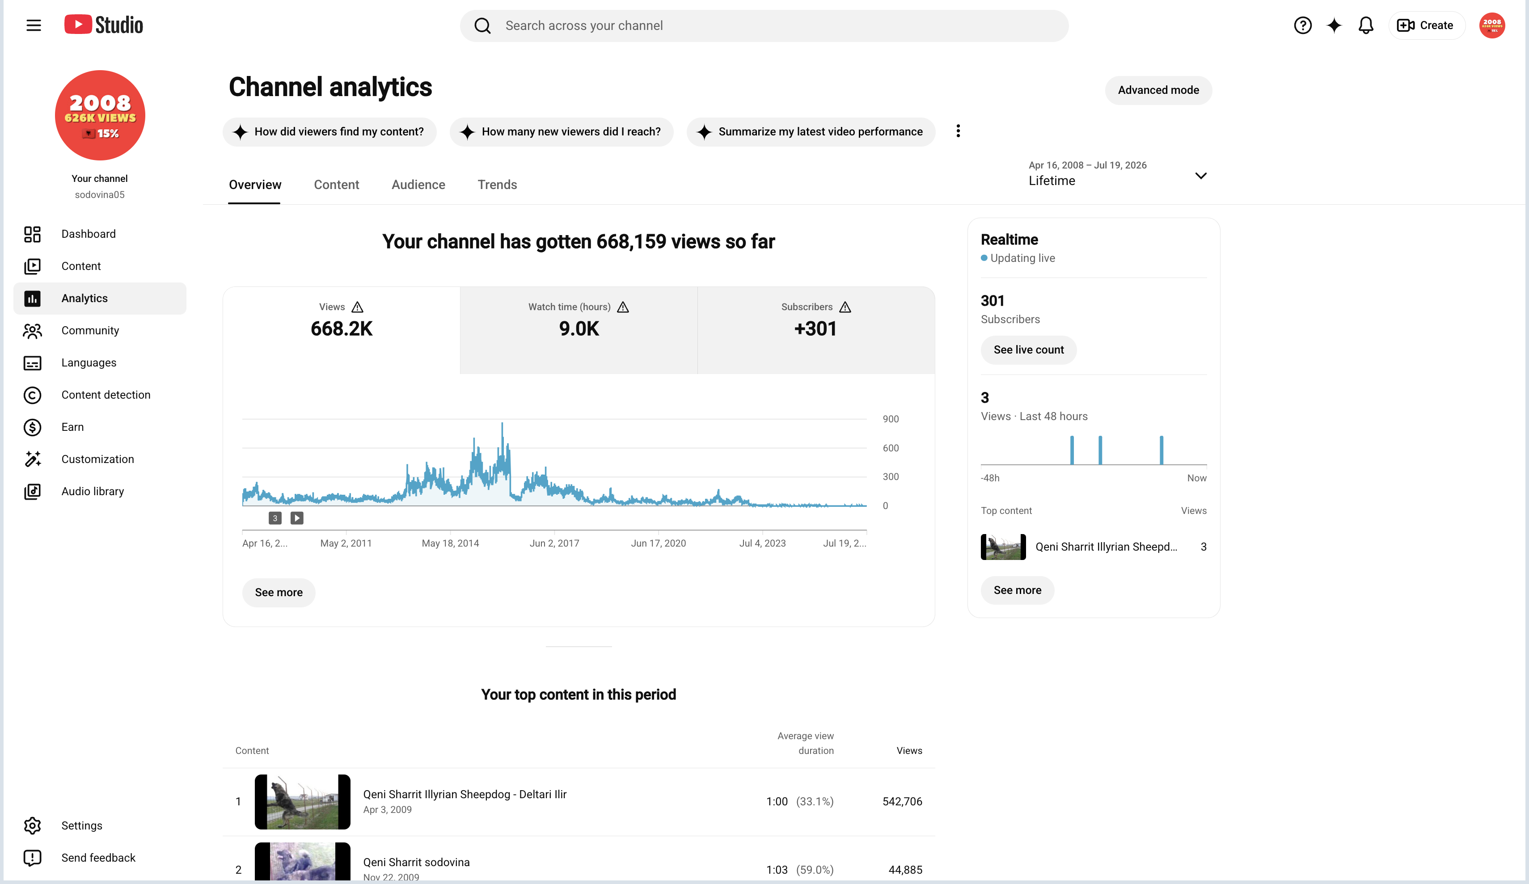This screenshot has width=1529, height=884.
Task: Click the Content detection copyright icon
Action: click(x=32, y=395)
